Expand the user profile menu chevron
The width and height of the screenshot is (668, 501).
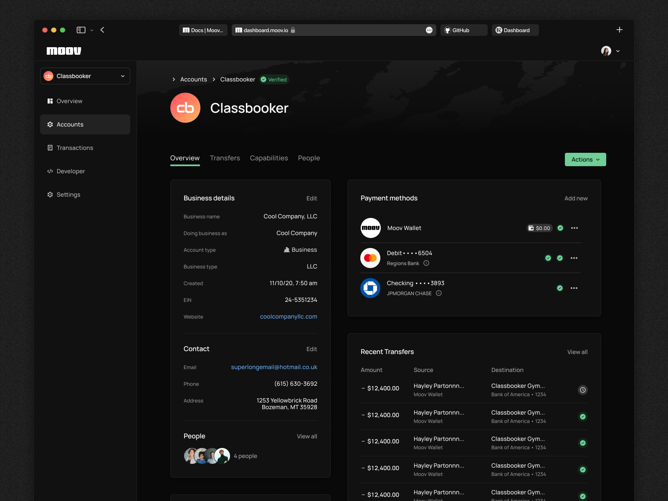click(618, 51)
